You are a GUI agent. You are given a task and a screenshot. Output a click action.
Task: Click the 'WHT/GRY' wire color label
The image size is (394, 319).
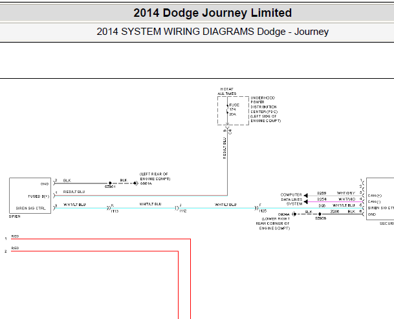pyautogui.click(x=346, y=193)
